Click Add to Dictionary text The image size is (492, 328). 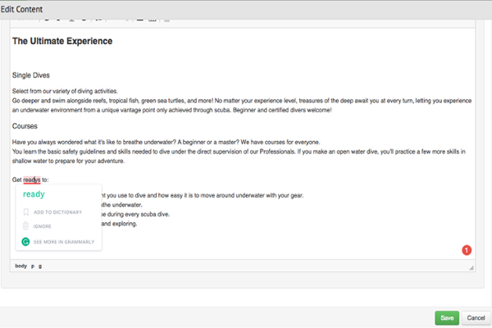(57, 212)
